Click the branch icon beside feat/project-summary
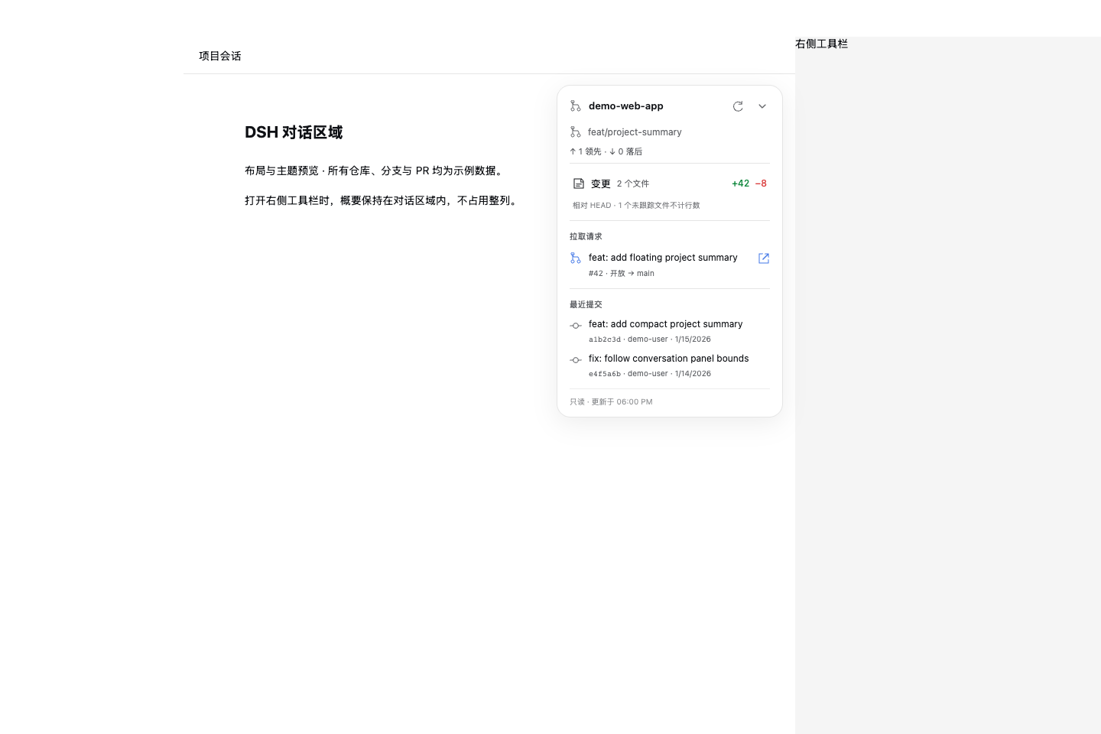Screen dimensions: 1101x734 pos(576,132)
